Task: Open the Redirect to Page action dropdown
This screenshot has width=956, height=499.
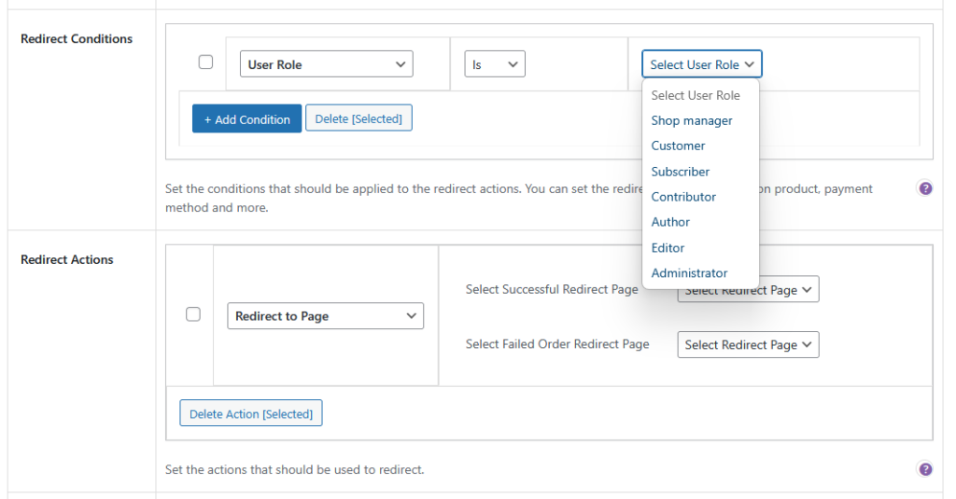Action: (x=325, y=316)
